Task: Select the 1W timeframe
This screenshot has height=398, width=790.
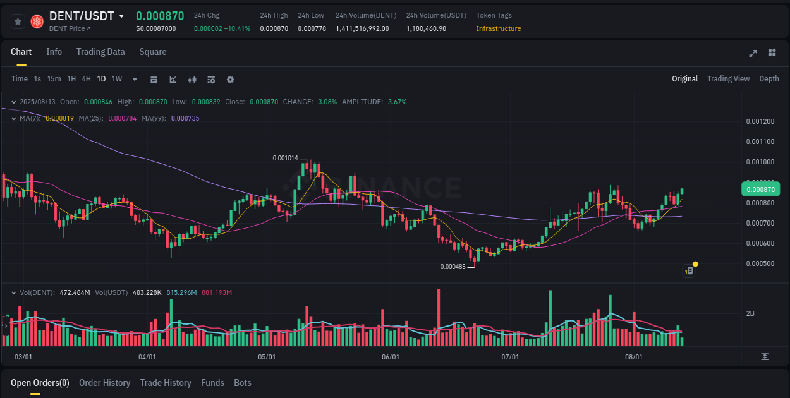Action: [x=116, y=79]
